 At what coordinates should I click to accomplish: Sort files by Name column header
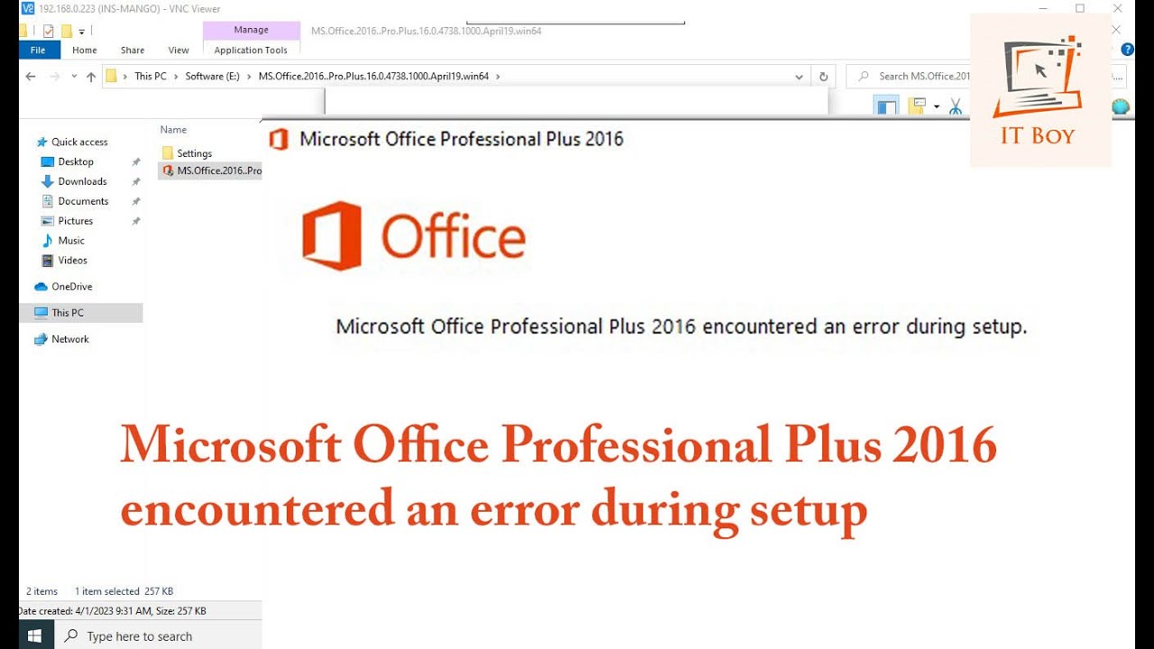tap(173, 130)
